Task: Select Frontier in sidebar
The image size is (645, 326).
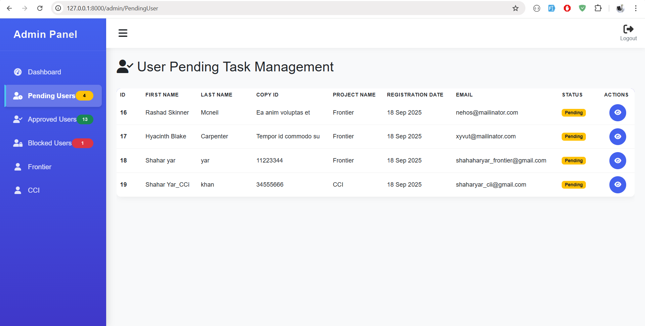Action: click(x=40, y=167)
